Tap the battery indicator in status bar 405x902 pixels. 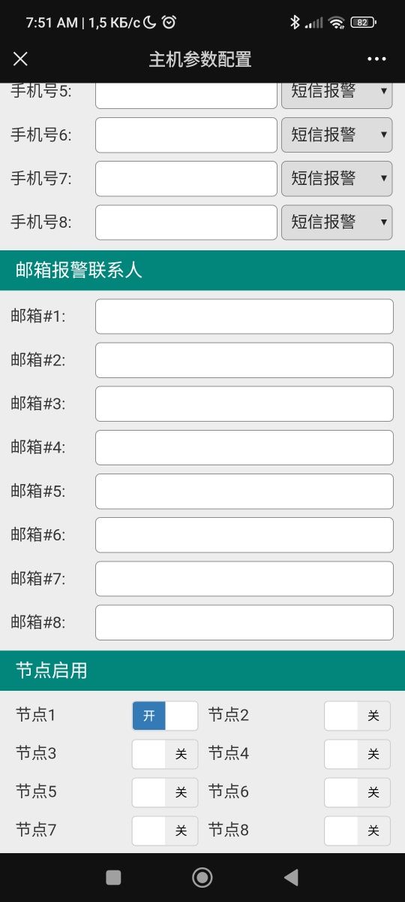pos(363,23)
